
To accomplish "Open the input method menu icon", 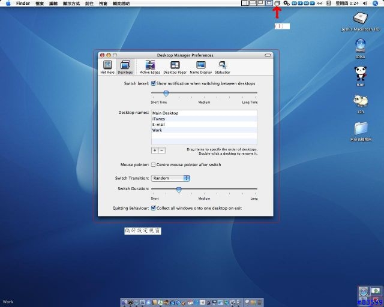I will point(329,3).
